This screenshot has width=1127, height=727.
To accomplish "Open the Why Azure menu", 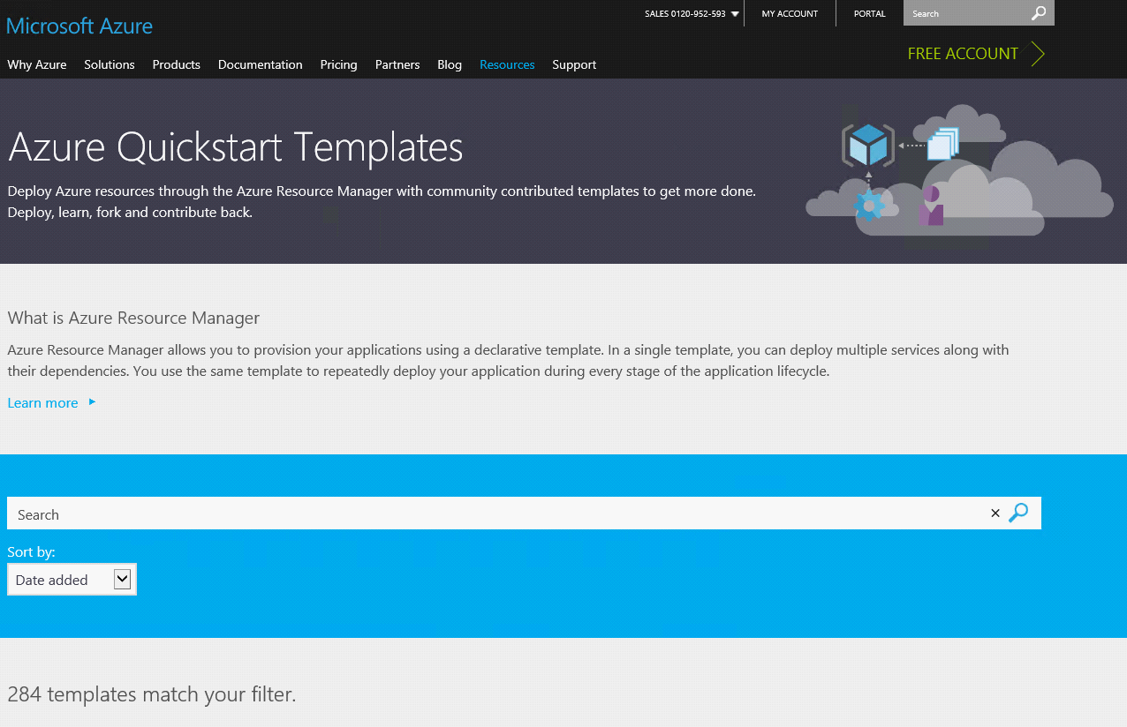I will (37, 64).
